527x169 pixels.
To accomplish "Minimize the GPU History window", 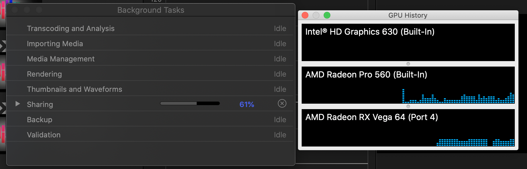I will (316, 15).
